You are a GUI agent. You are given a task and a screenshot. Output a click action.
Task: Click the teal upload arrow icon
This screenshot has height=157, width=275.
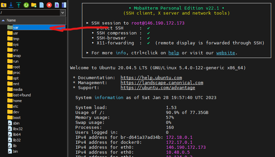[x=18, y=5]
